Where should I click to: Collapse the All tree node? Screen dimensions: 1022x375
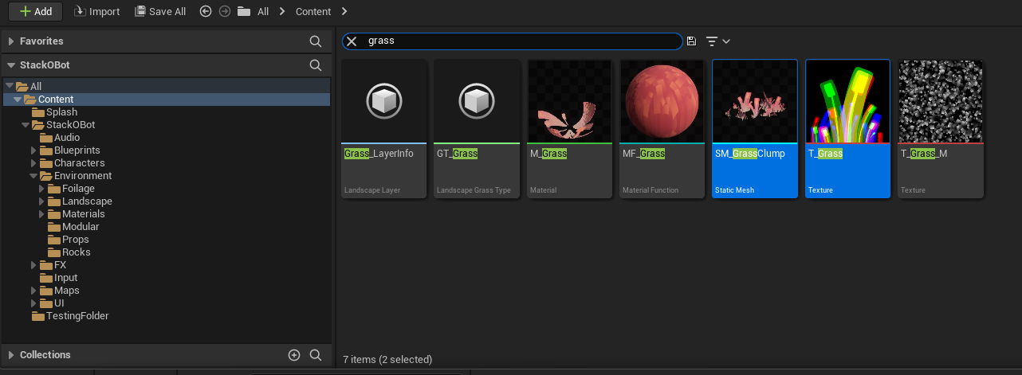tap(9, 86)
